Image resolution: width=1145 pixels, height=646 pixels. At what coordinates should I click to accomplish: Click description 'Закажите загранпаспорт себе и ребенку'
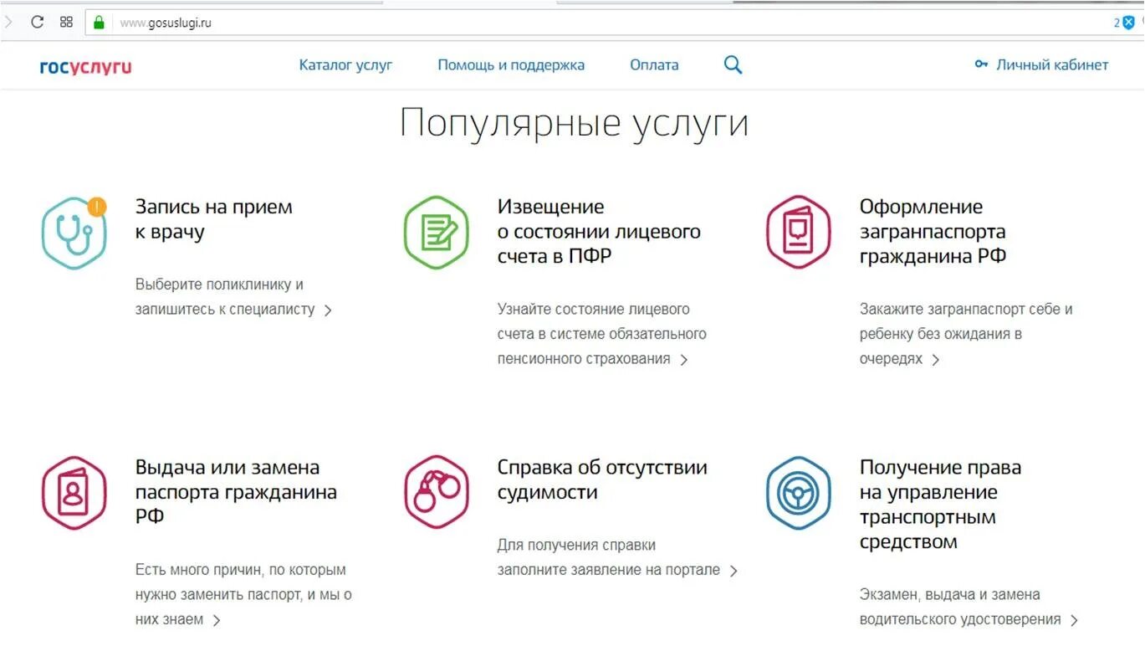point(966,334)
